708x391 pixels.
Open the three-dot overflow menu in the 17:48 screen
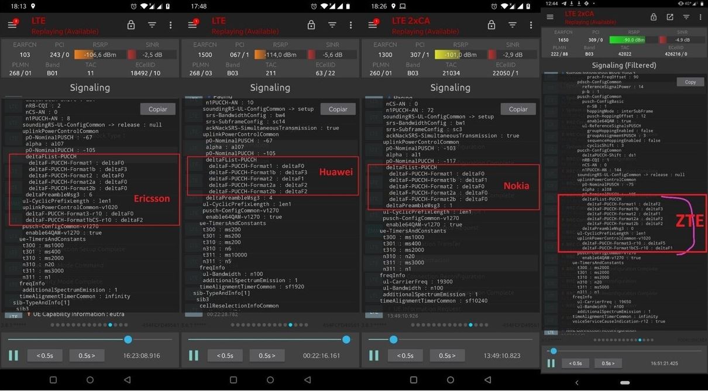[x=350, y=25]
